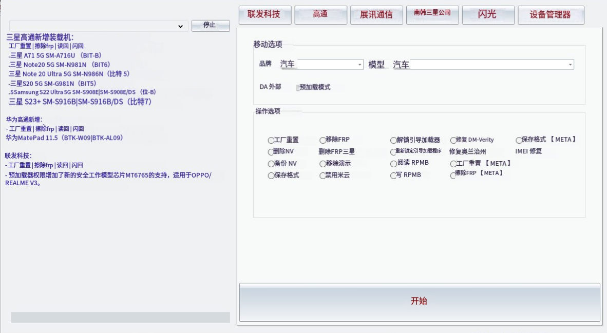Choose 修复 DM-Verity radio option
Viewport: 607px width, 333px height.
tap(453, 140)
